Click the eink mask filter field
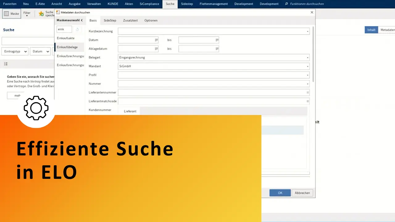Image resolution: width=395 pixels, height=222 pixels. pos(64,29)
